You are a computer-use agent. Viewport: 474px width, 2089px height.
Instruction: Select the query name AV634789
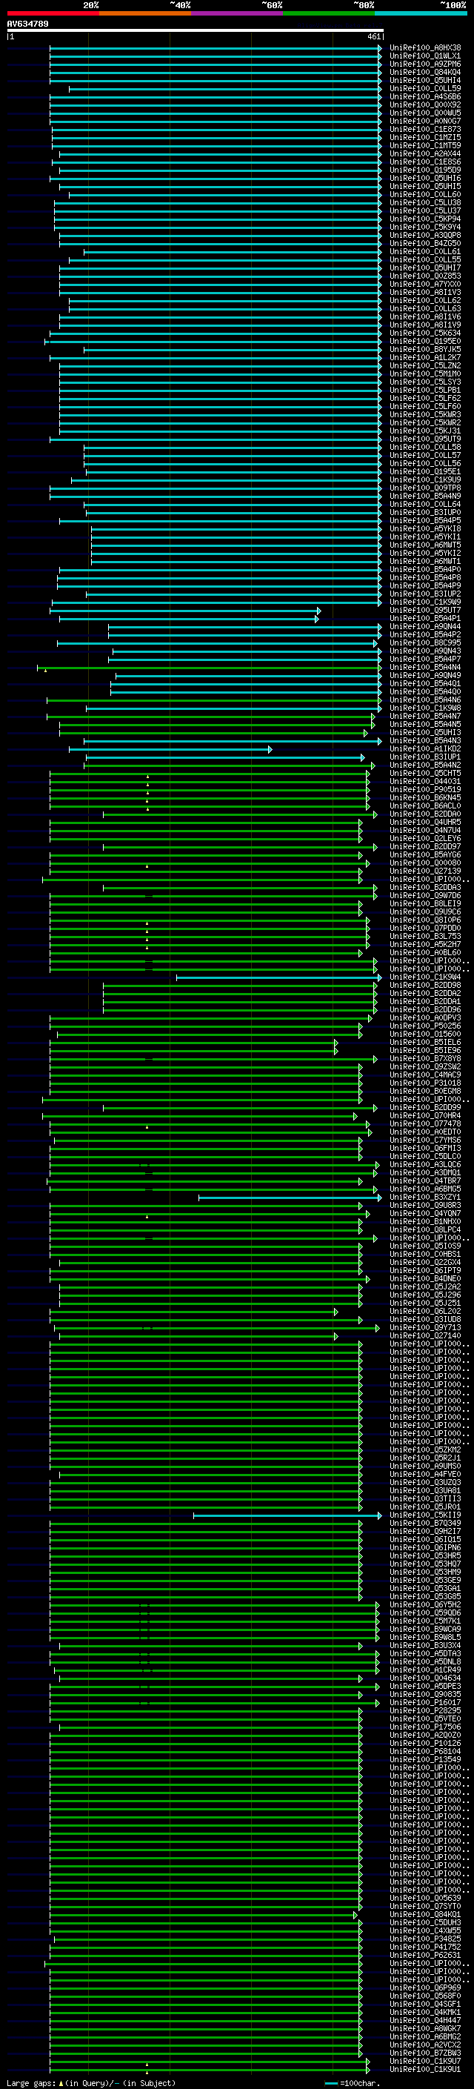27,24
